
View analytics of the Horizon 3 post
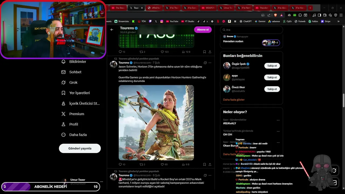pyautogui.click(x=185, y=164)
